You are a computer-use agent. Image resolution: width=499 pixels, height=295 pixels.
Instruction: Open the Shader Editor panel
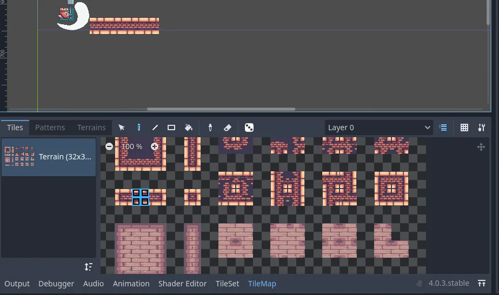click(182, 284)
